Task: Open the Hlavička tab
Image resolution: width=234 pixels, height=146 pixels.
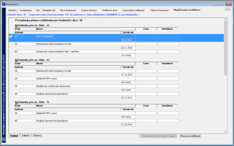Action: tap(12, 10)
